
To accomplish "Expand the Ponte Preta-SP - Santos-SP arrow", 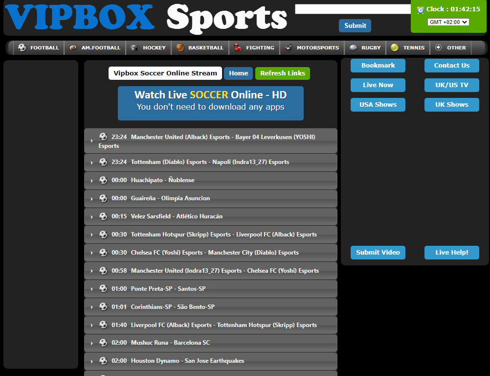I will (x=91, y=289).
